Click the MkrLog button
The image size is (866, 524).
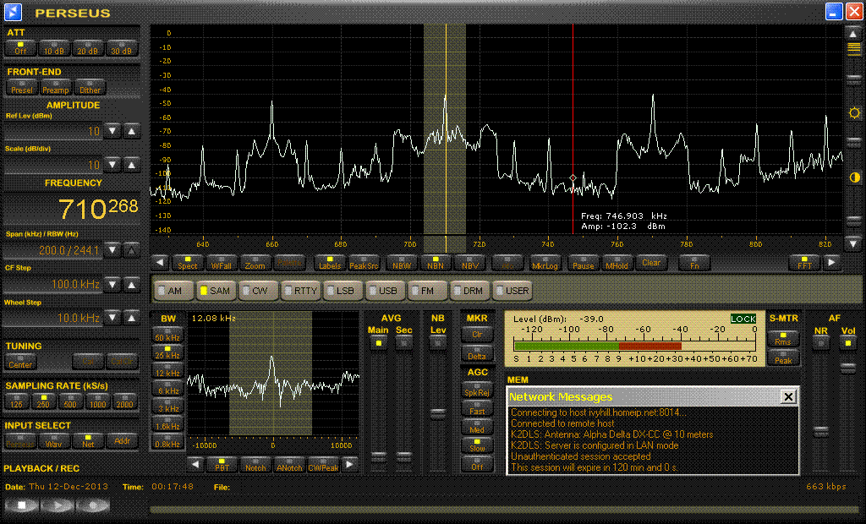(545, 264)
